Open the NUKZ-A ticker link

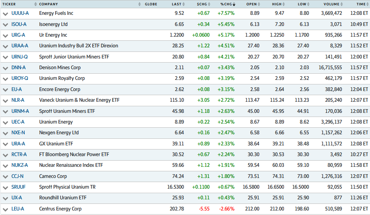pos(20,165)
